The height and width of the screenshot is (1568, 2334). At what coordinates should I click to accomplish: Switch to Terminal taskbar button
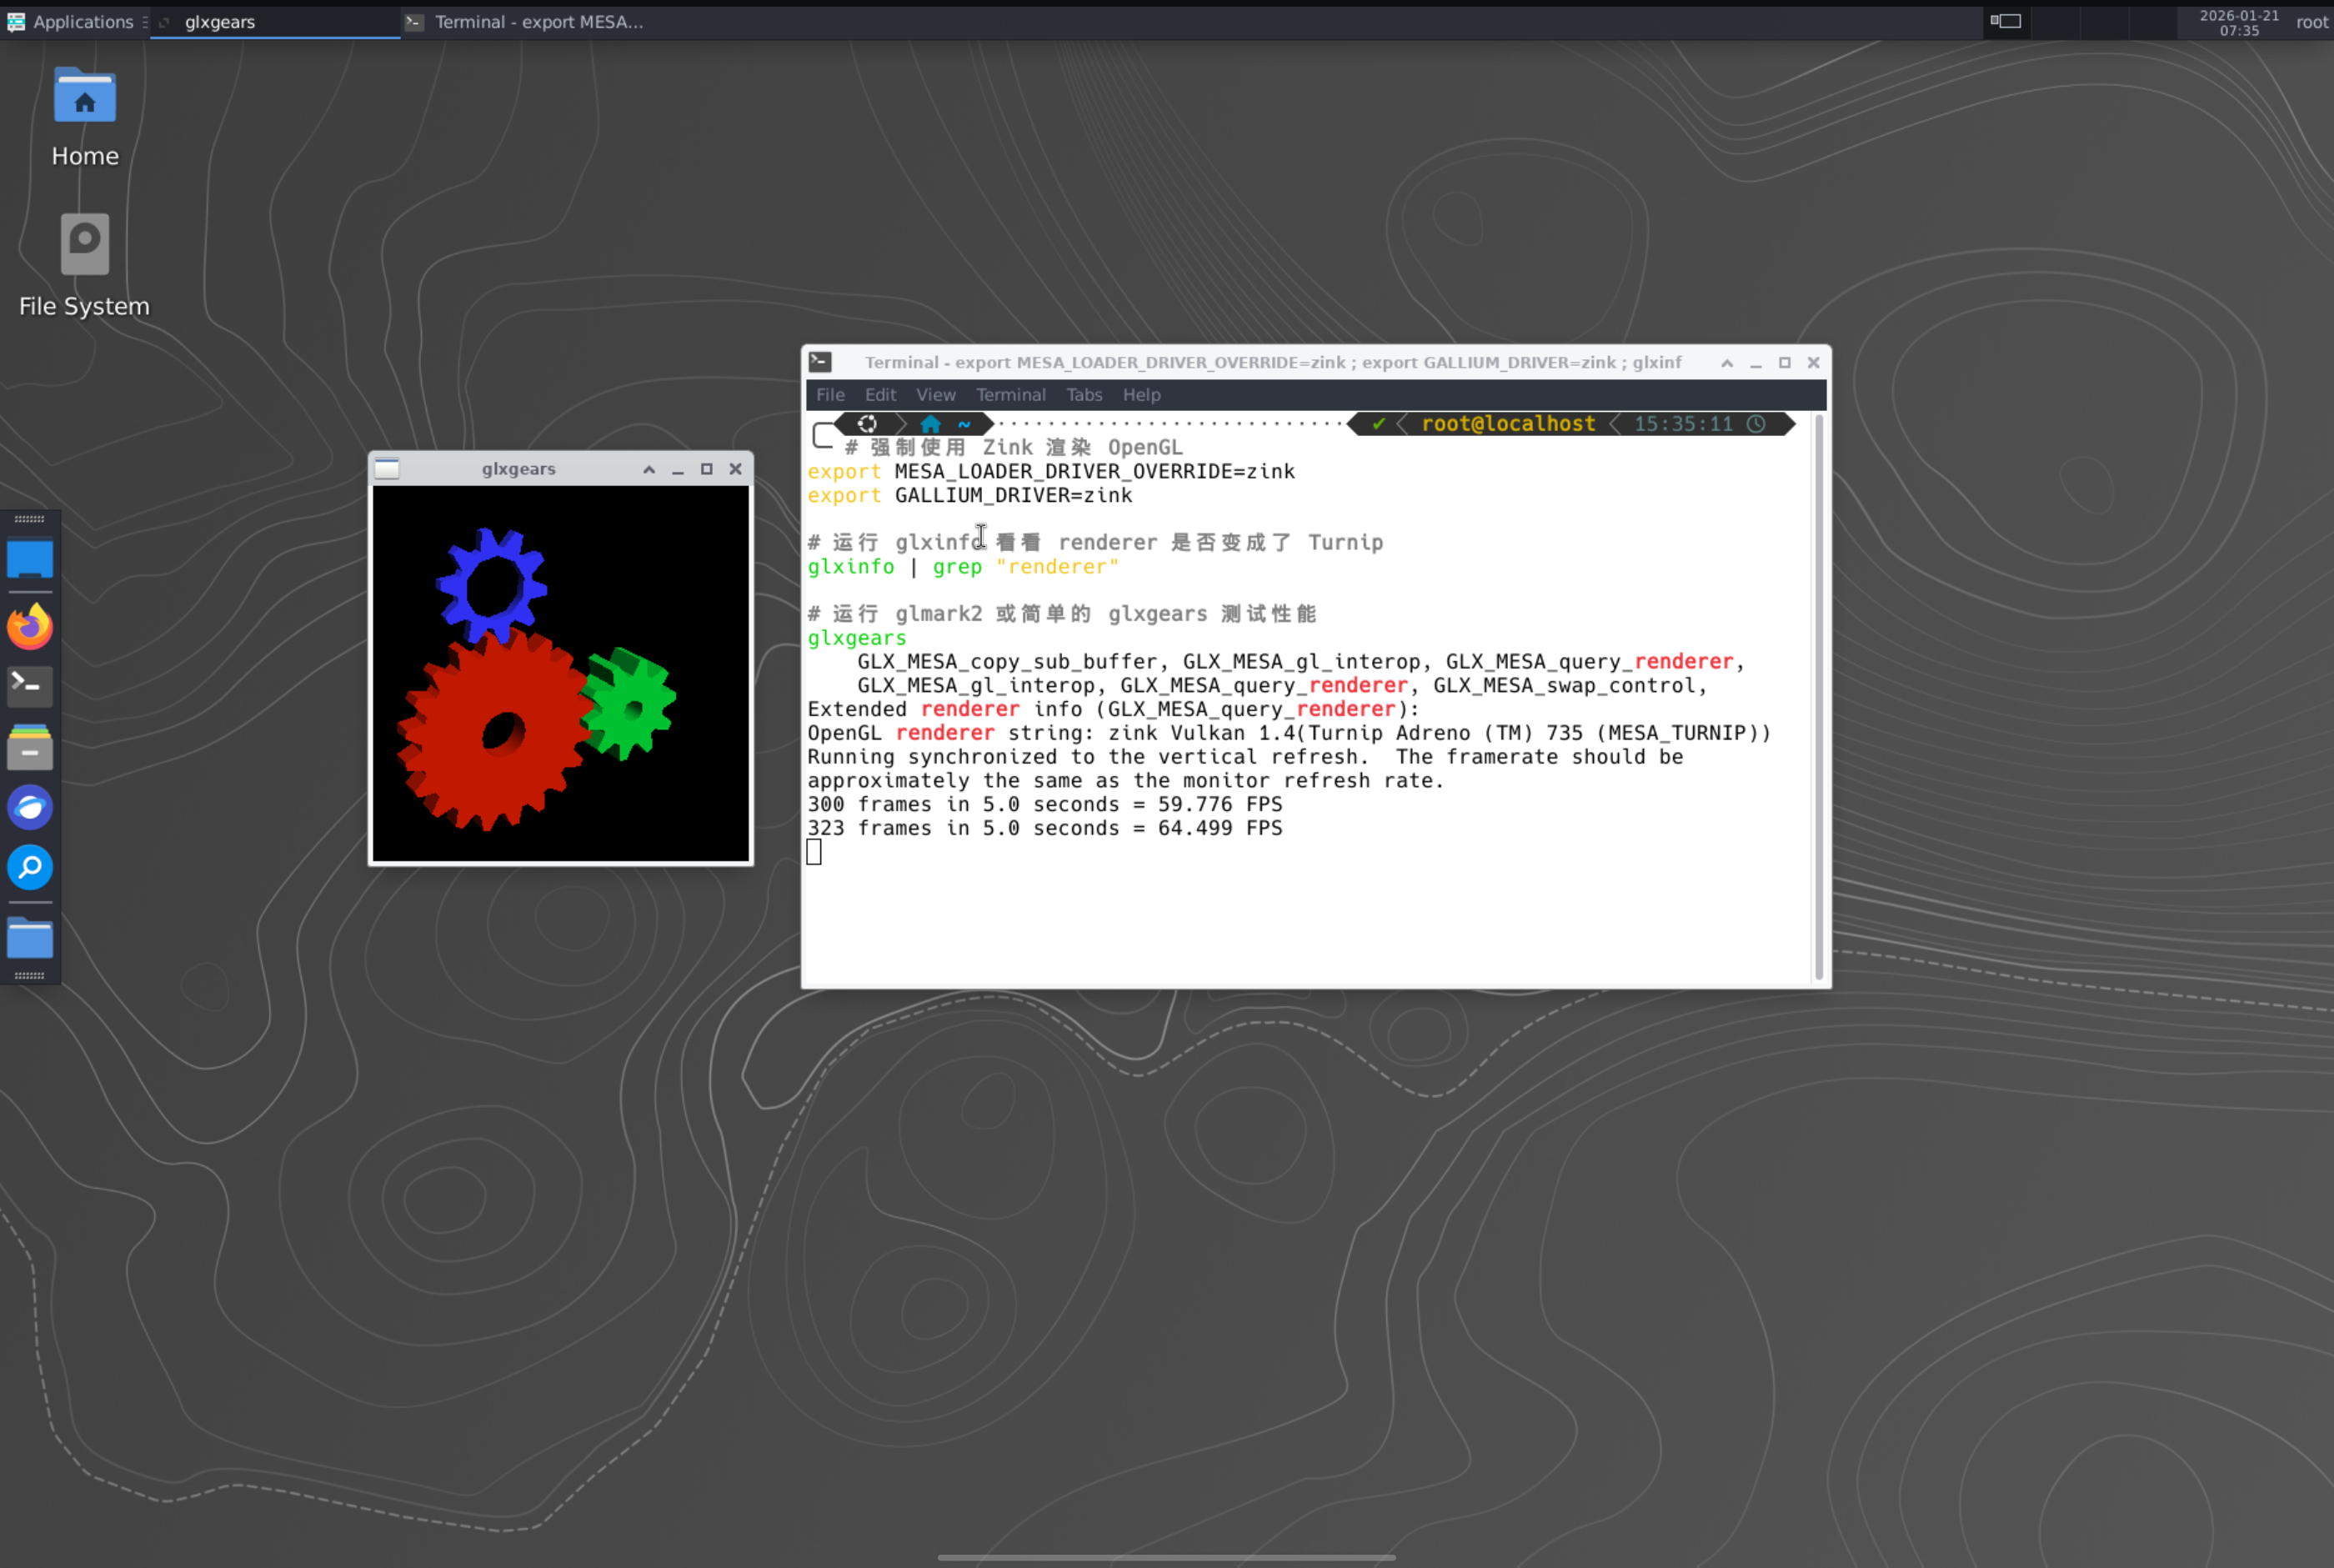coord(538,21)
